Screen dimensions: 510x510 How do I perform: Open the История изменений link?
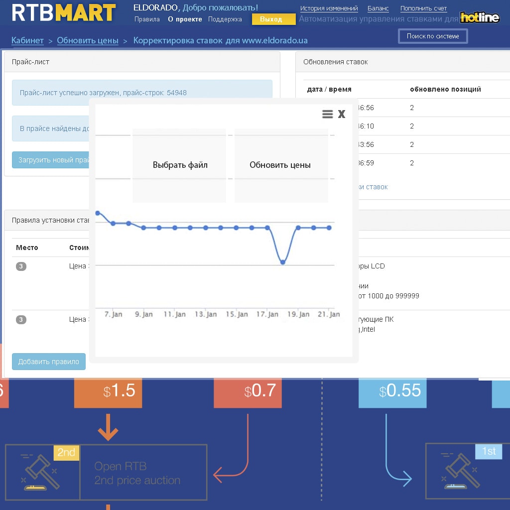coord(329,8)
